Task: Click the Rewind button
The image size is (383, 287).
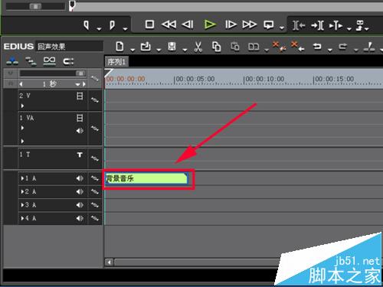Action: 169,24
